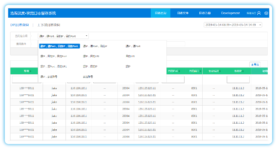
Task: Click the username text beside profile icon
Action: [251, 13]
